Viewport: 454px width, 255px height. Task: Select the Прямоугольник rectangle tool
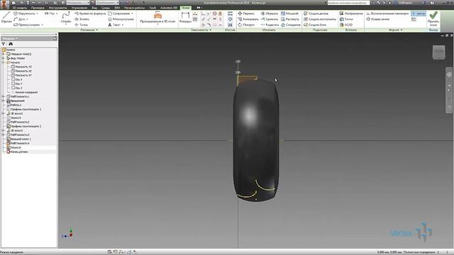tap(26, 25)
